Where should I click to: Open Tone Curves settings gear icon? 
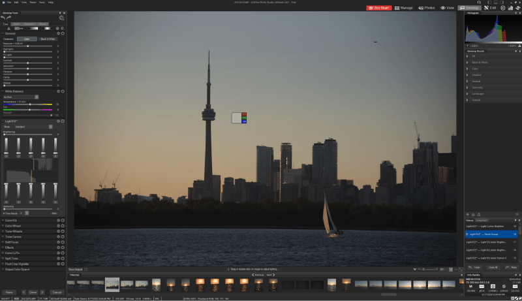[x=58, y=237]
